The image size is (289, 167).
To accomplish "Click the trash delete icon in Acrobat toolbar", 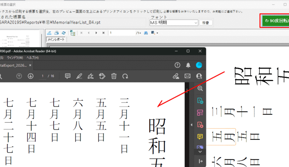I will click(x=114, y=76).
